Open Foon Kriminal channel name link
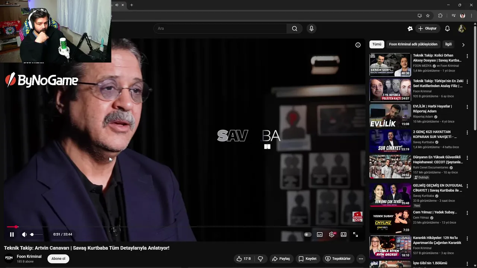This screenshot has width=477, height=268. [29, 256]
